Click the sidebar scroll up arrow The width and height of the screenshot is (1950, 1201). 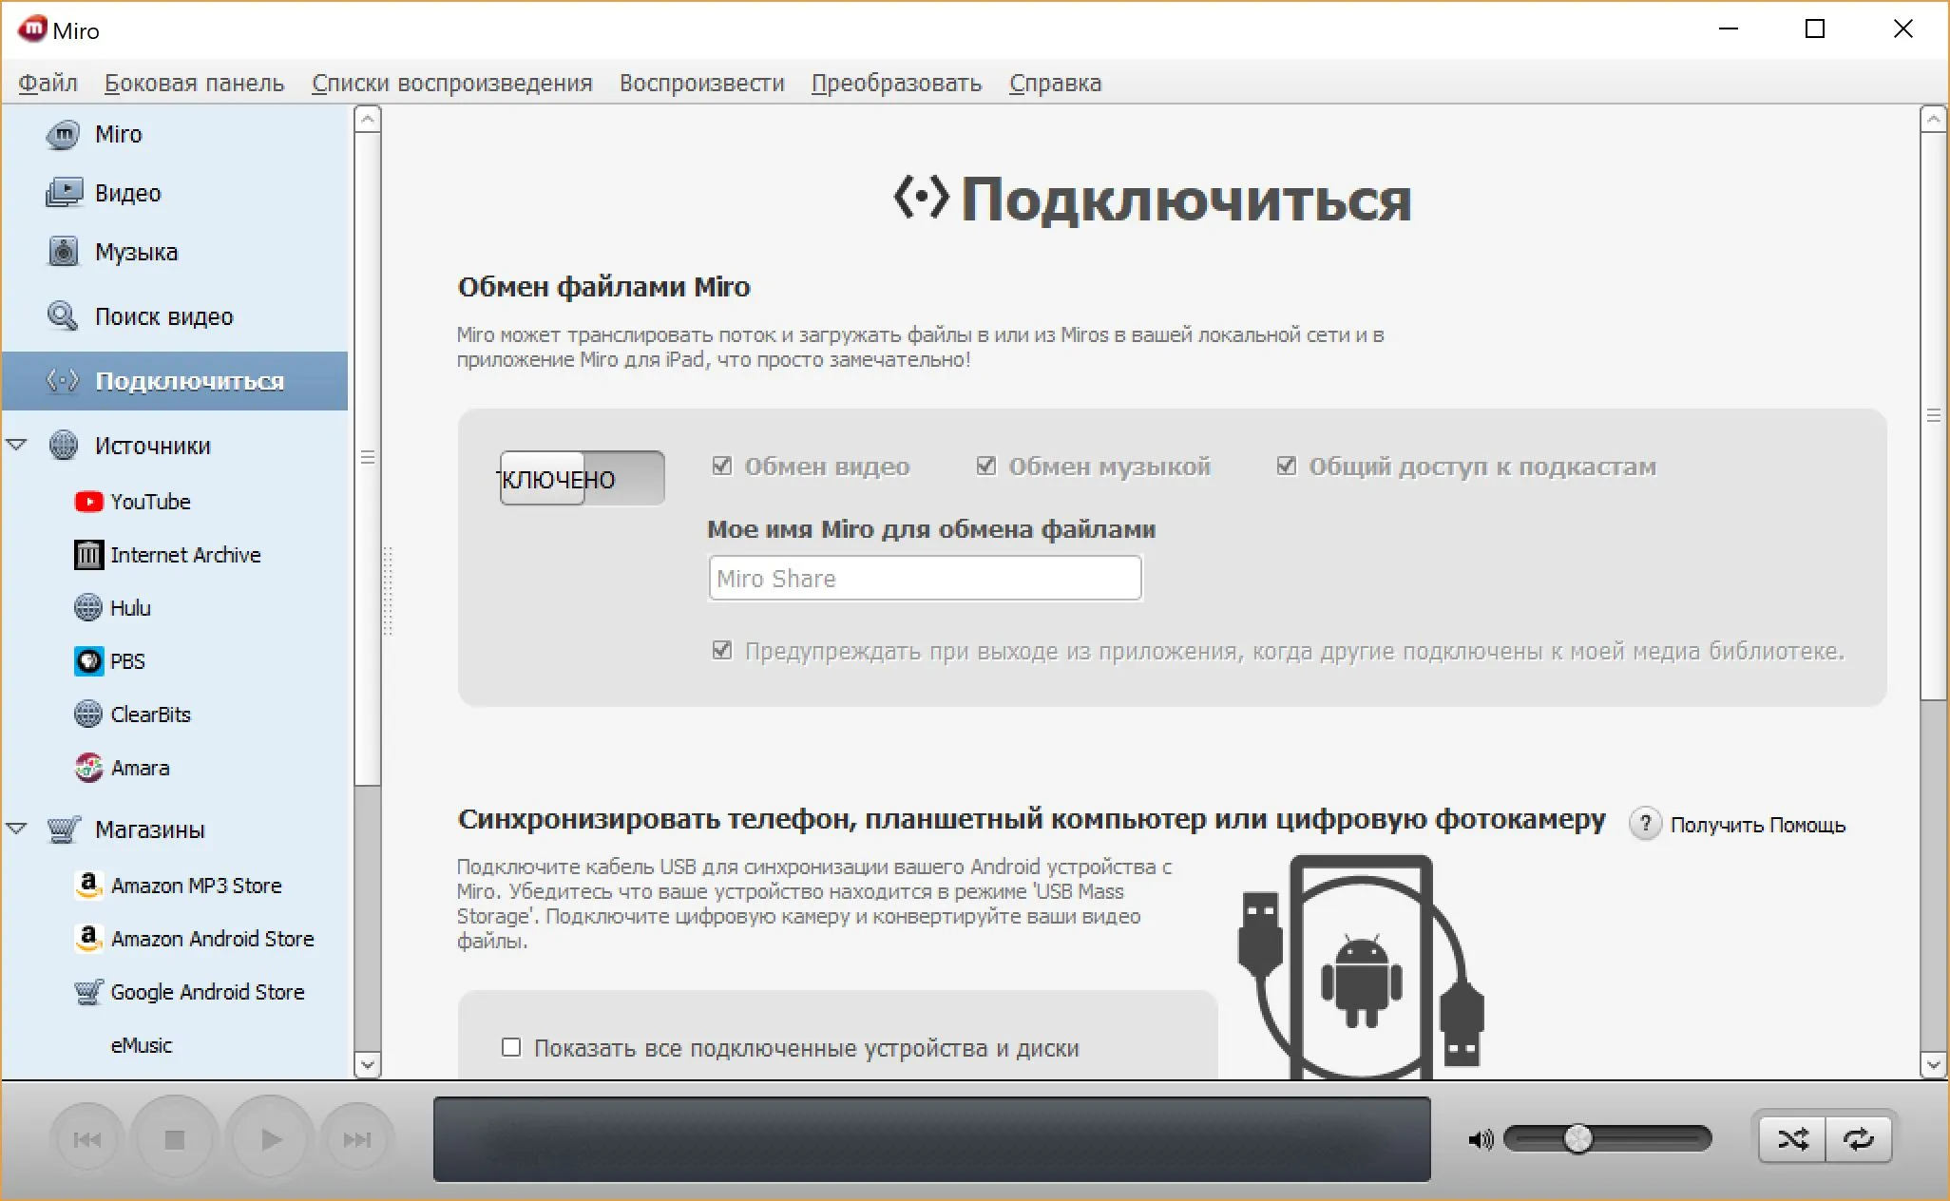[x=368, y=120]
